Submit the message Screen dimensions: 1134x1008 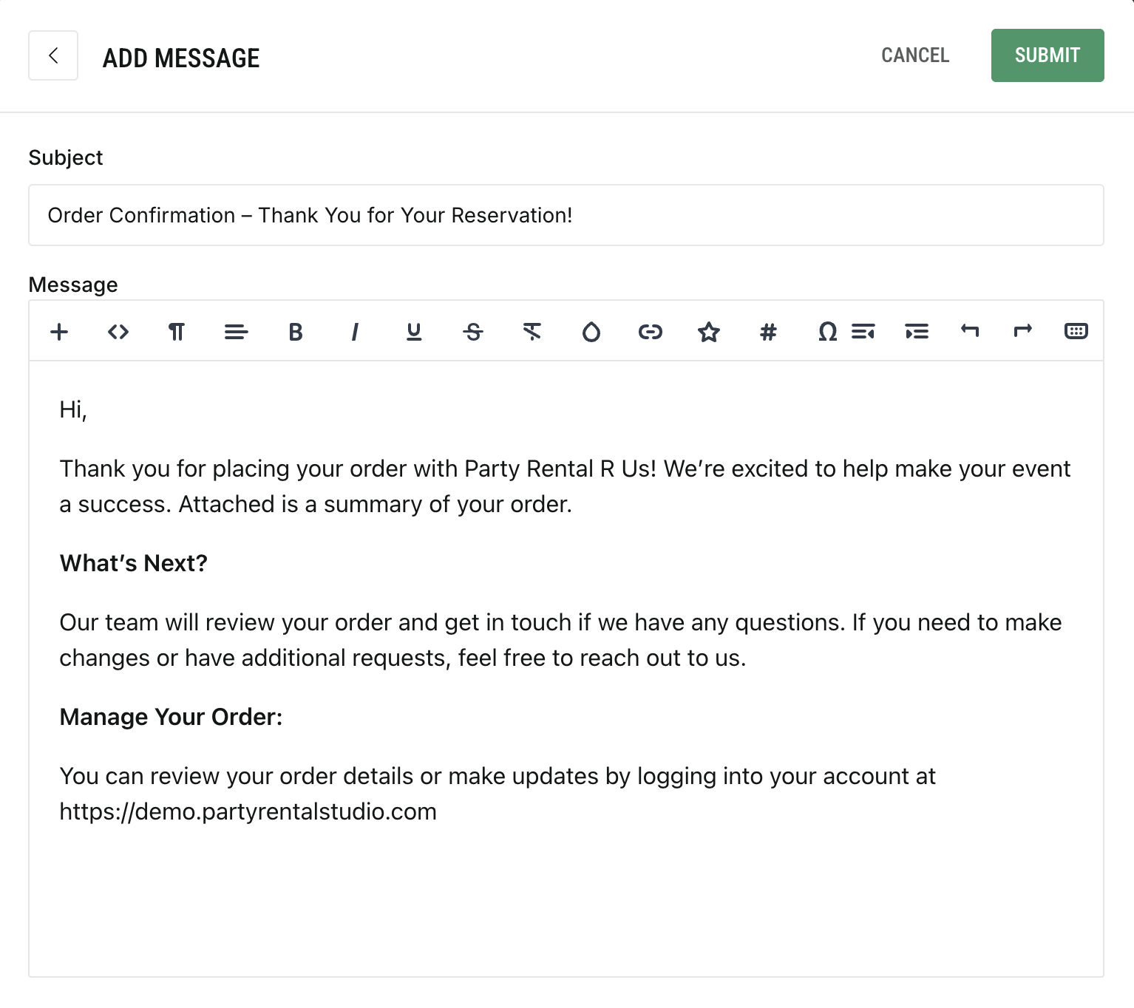pos(1048,55)
